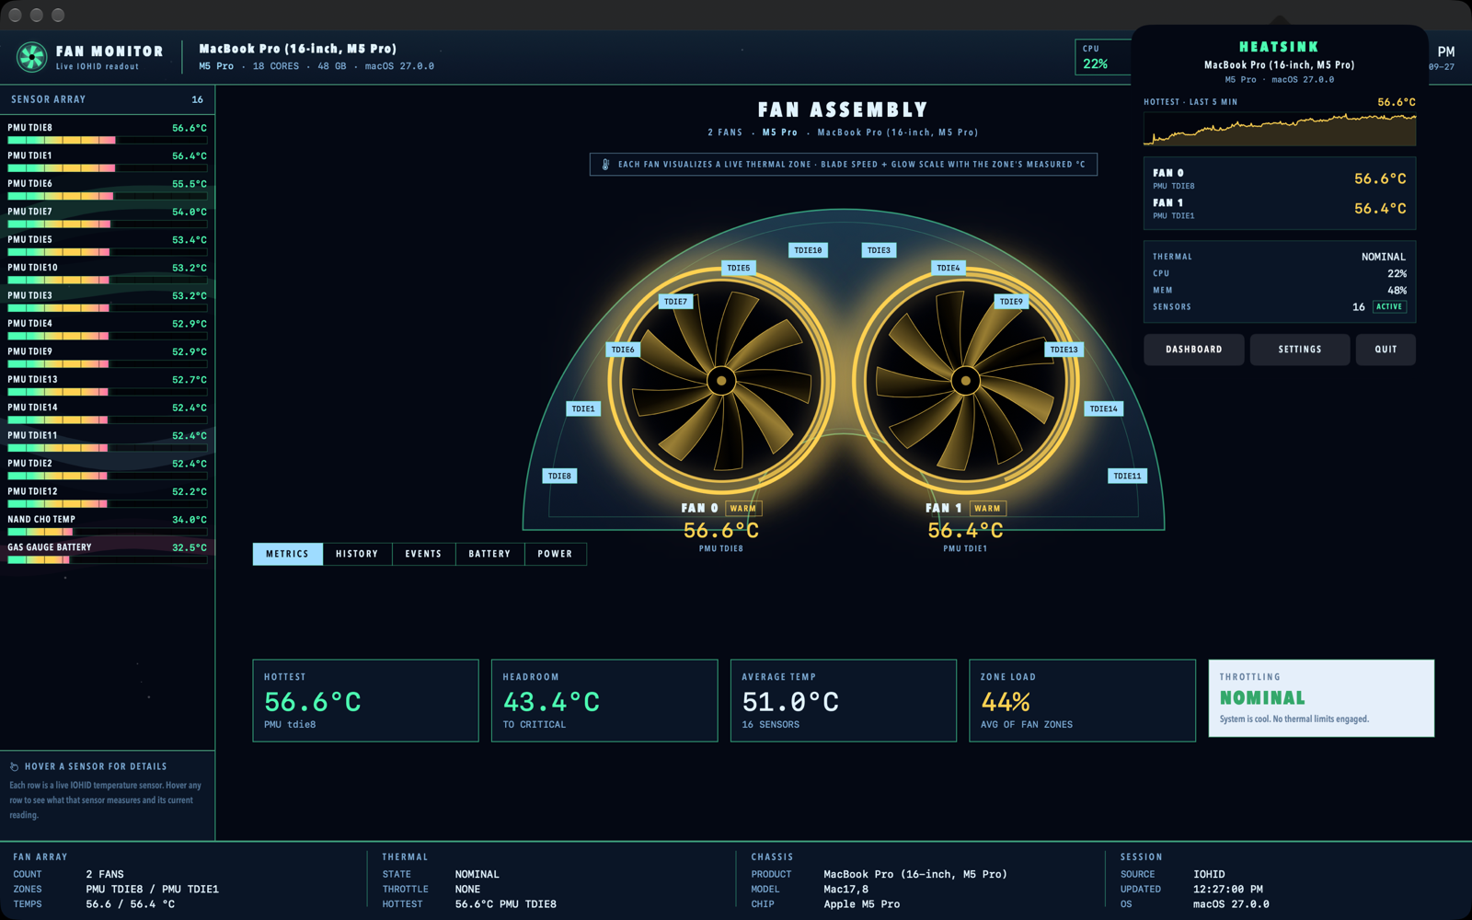Click the TDIE11 zone label

(1127, 476)
